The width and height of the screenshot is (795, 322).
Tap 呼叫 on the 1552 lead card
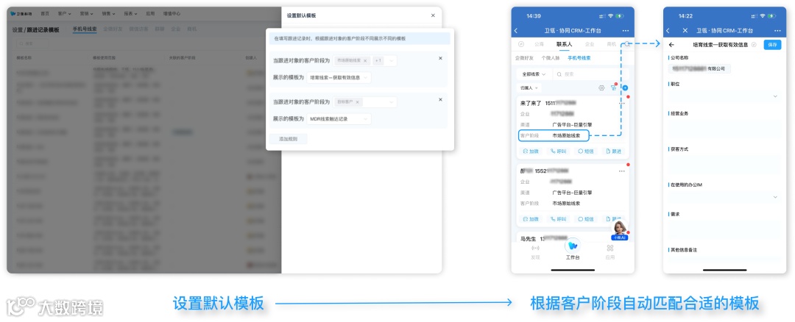(558, 219)
